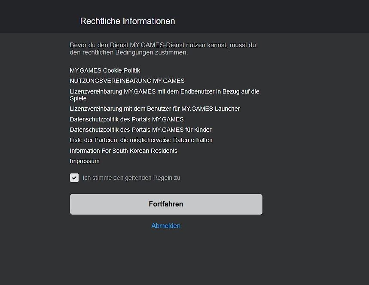This screenshot has width=369, height=285.
Task: Open the MY.GAMES Cookie-Politik document
Action: [x=105, y=70]
